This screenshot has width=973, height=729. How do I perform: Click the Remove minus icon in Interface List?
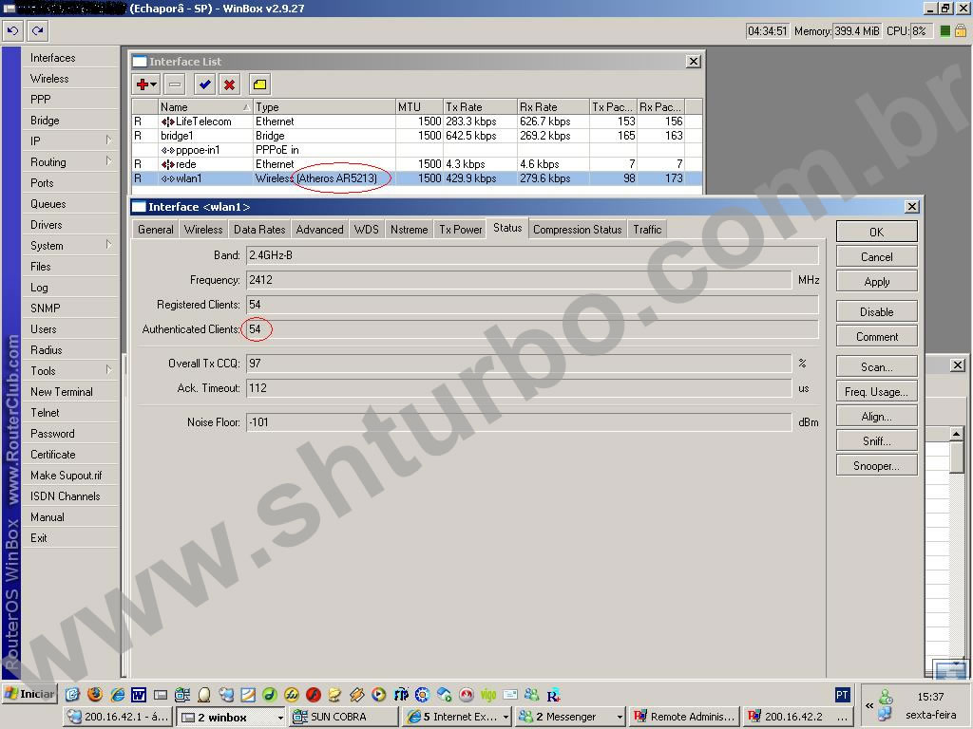[175, 84]
